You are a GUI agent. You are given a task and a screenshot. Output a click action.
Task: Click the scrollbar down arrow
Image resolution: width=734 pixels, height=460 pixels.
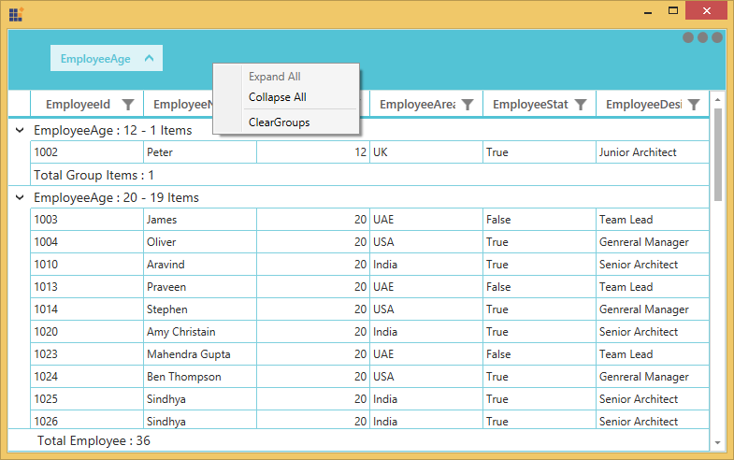(x=717, y=442)
